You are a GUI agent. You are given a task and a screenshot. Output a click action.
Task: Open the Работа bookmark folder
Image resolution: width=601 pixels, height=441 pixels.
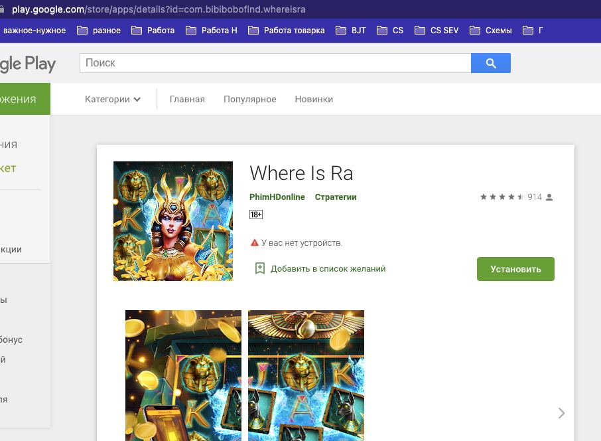click(x=153, y=31)
